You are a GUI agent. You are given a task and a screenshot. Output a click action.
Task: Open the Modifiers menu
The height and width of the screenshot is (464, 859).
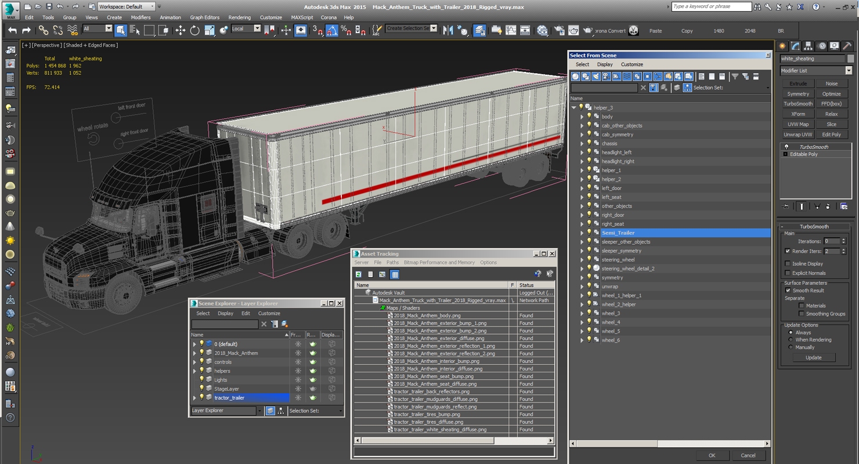point(140,17)
